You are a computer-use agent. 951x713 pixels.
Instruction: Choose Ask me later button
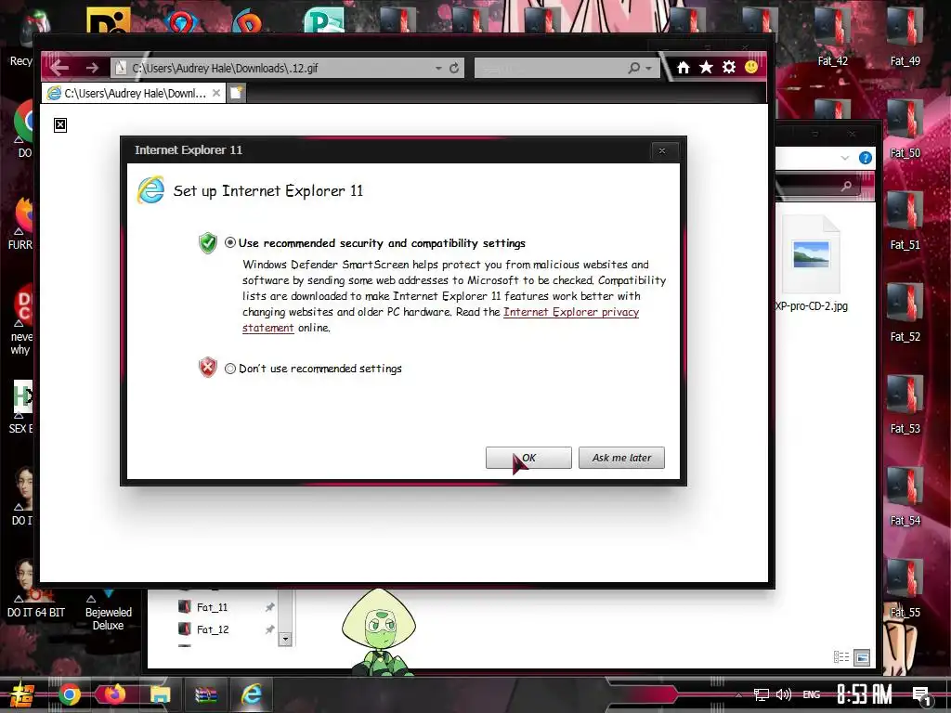[621, 458]
